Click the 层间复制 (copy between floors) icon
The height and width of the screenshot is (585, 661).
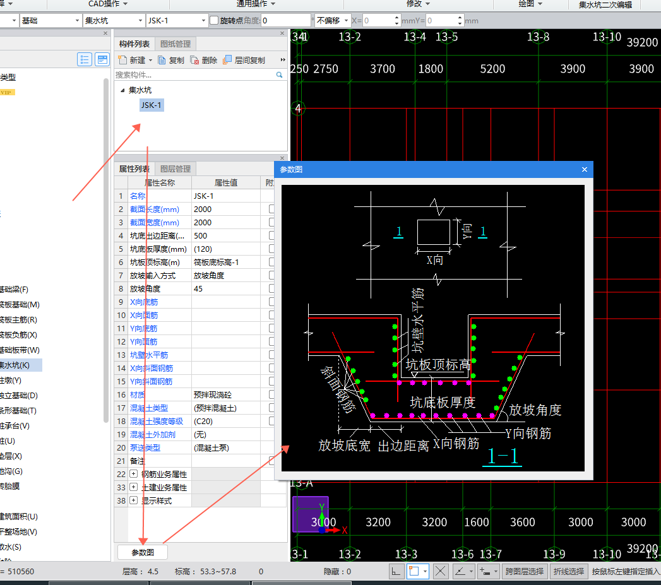pyautogui.click(x=228, y=60)
